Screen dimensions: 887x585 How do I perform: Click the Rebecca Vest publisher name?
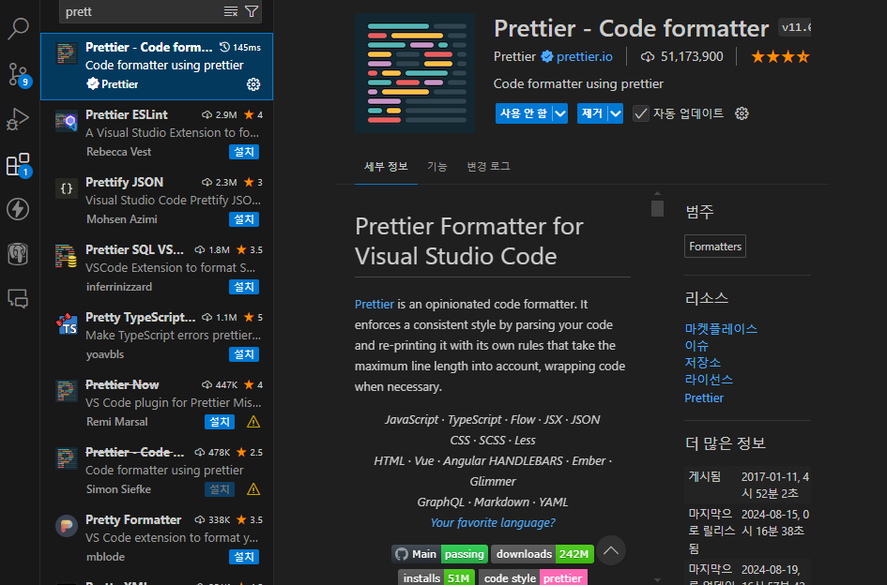click(x=119, y=152)
